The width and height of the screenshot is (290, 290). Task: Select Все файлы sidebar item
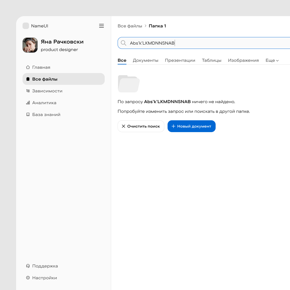pyautogui.click(x=64, y=79)
